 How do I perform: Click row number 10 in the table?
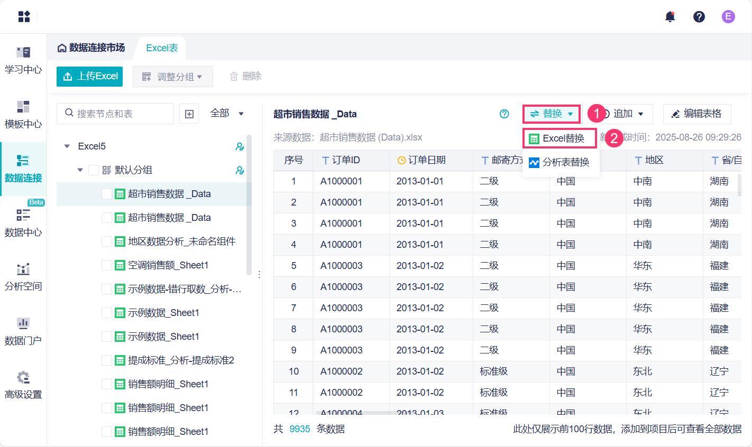pos(294,371)
